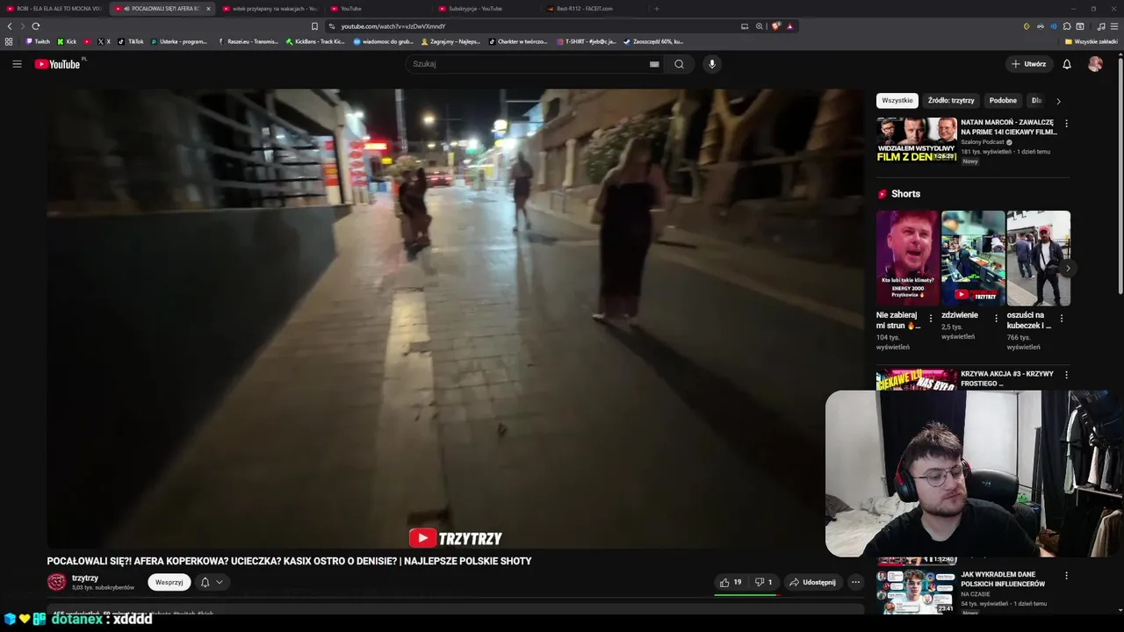Open the YouTube hamburger guide menu
The image size is (1124, 632).
coord(17,64)
